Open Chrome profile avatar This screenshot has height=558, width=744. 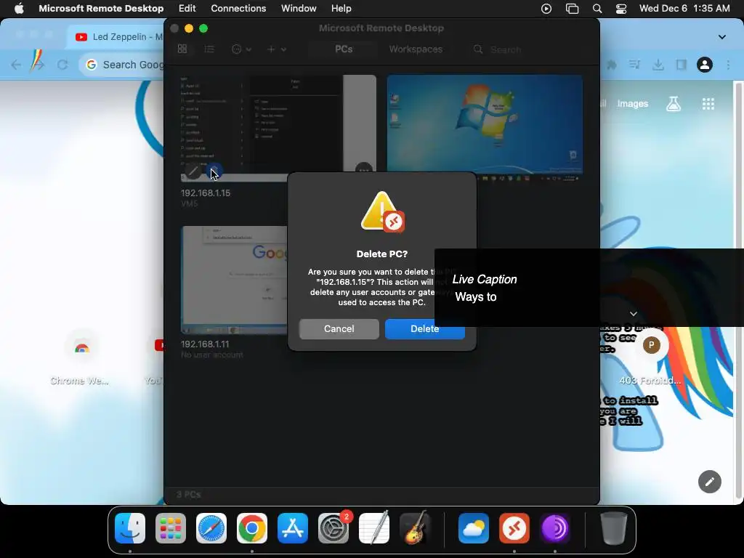coord(705,65)
